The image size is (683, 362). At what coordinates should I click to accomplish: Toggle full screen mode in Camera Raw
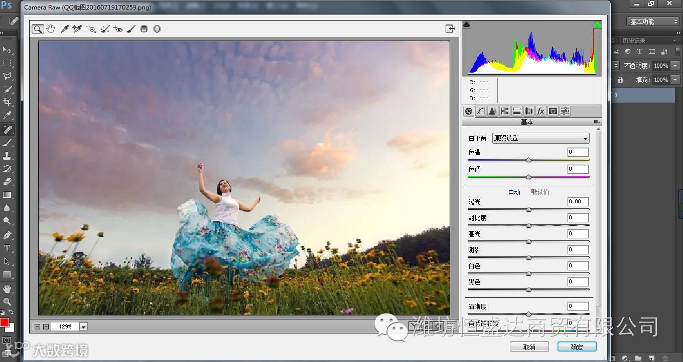tap(450, 29)
